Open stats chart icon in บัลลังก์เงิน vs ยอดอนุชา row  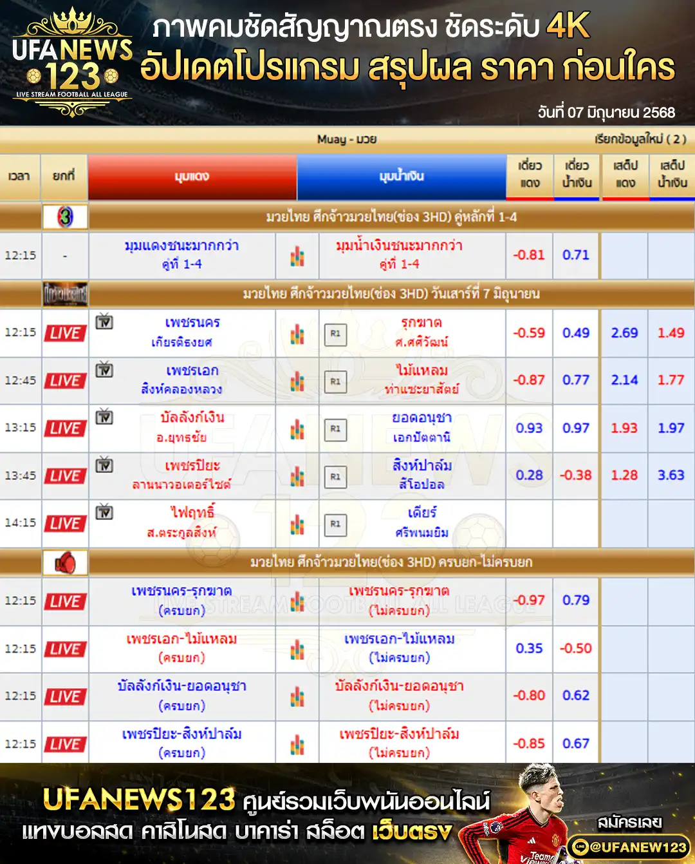point(297,429)
